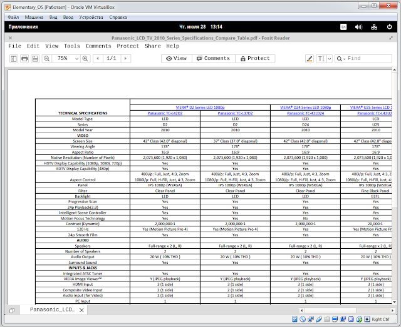Select the Panasonic_LCD document tab
The image size is (401, 327).
(x=53, y=310)
